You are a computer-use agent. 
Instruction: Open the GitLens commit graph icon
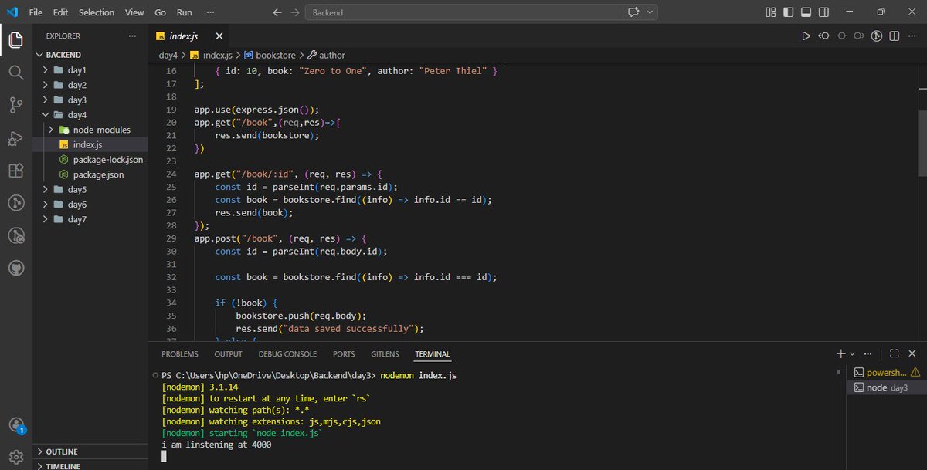pyautogui.click(x=877, y=36)
